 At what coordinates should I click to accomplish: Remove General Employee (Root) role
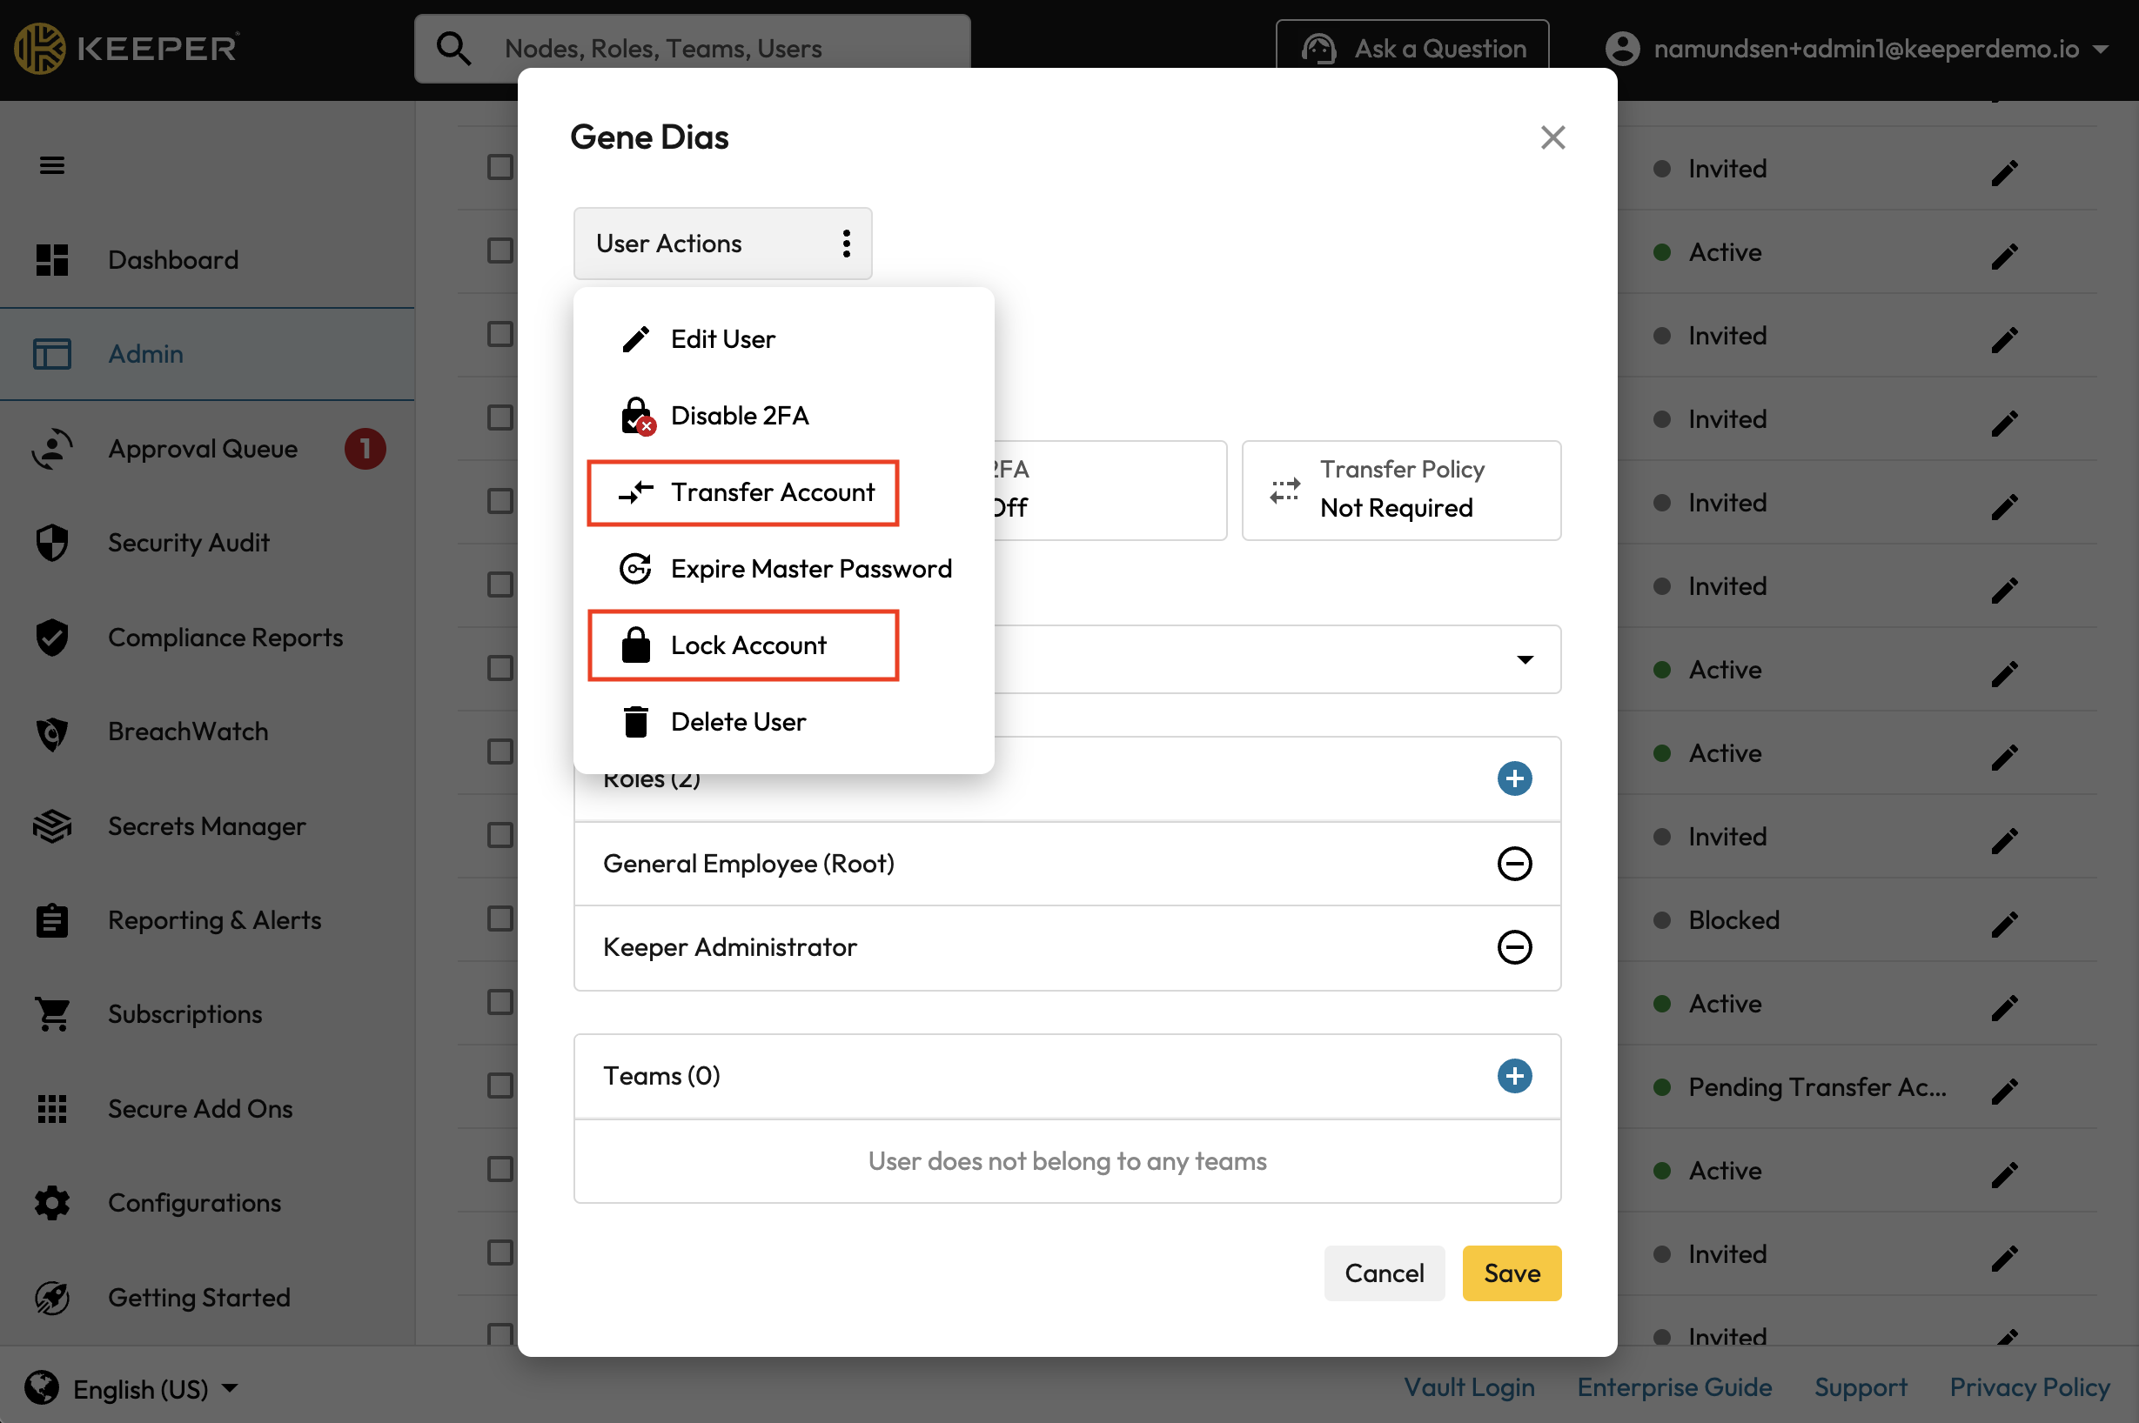coord(1513,863)
